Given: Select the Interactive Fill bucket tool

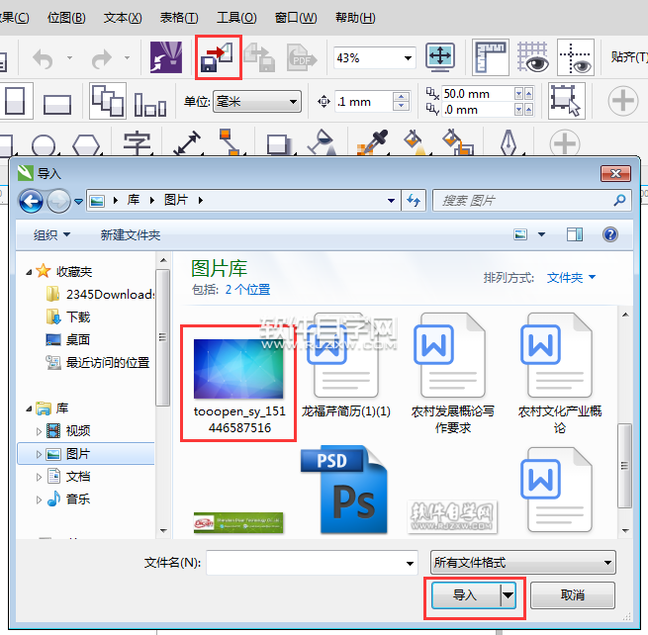Looking at the screenshot, I should pos(415,142).
